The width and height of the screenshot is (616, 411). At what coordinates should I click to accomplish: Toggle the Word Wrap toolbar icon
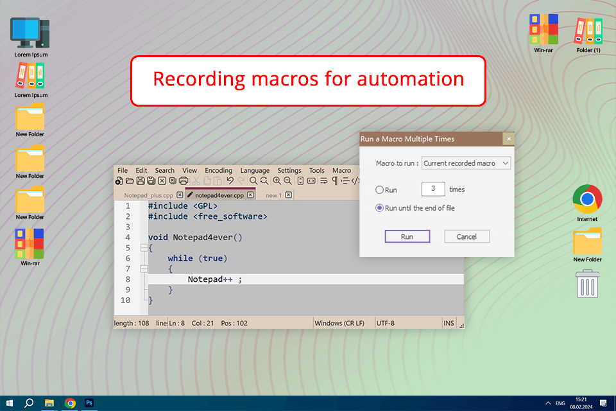click(x=323, y=181)
